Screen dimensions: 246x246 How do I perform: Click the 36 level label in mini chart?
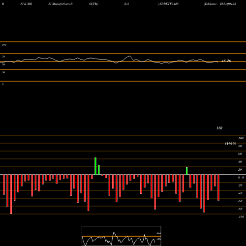coord(158,239)
